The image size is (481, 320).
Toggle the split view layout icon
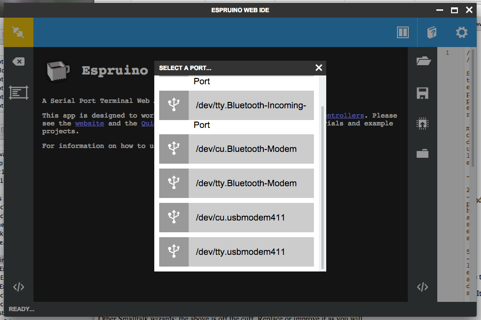pyautogui.click(x=402, y=32)
